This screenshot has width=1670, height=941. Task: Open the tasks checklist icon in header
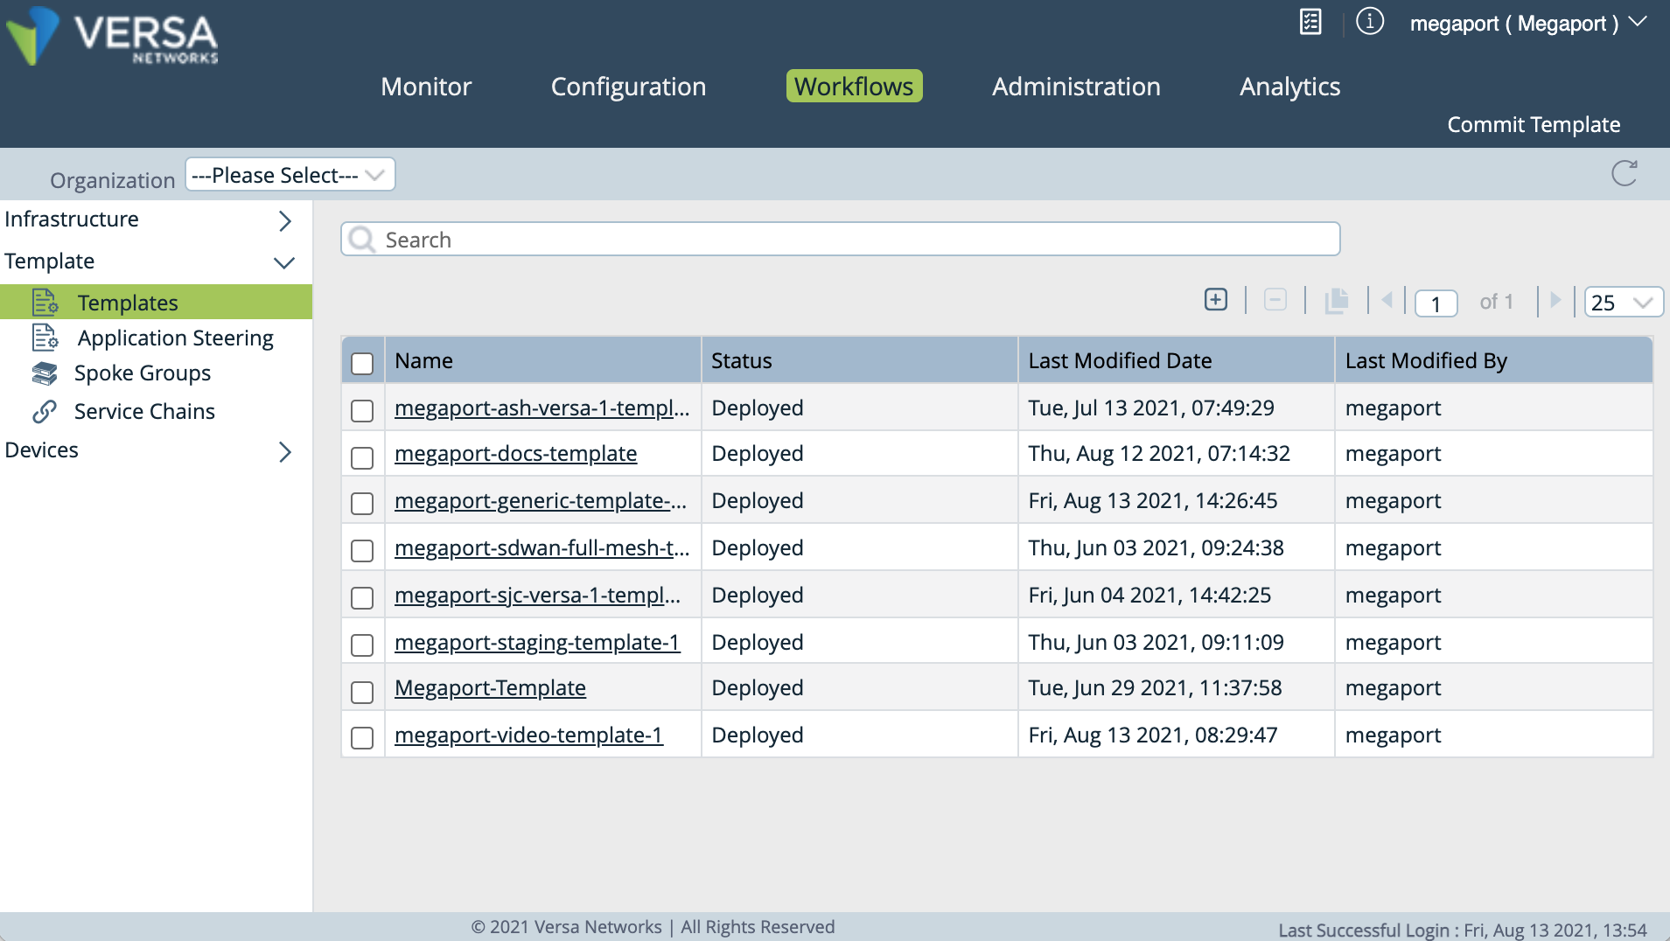[1310, 22]
